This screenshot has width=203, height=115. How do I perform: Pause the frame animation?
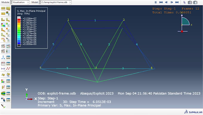click(x=156, y=2)
